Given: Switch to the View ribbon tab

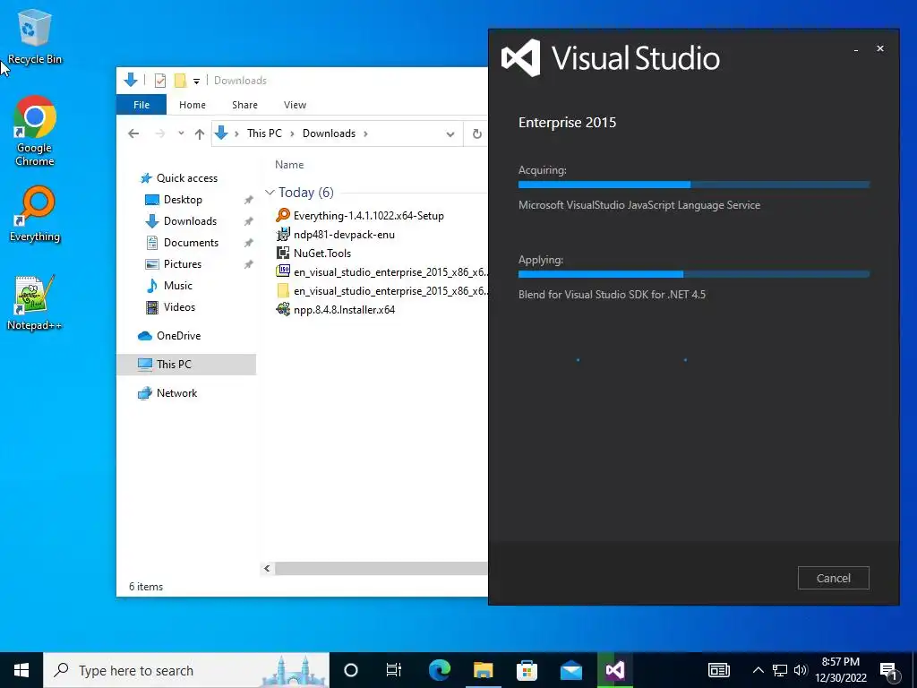Looking at the screenshot, I should (x=295, y=105).
